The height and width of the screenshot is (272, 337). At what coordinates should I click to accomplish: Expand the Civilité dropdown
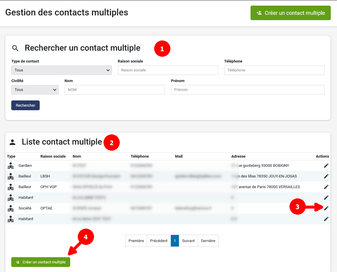[x=35, y=90]
